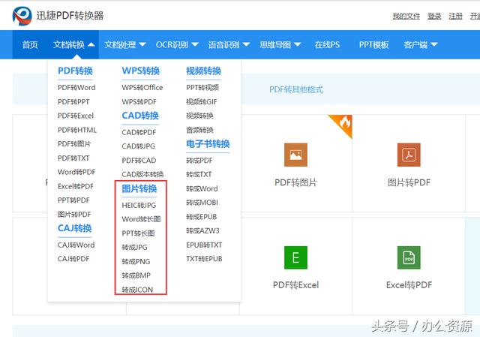
Task: Open the 图片转PDF red PDF icon
Action: point(409,155)
